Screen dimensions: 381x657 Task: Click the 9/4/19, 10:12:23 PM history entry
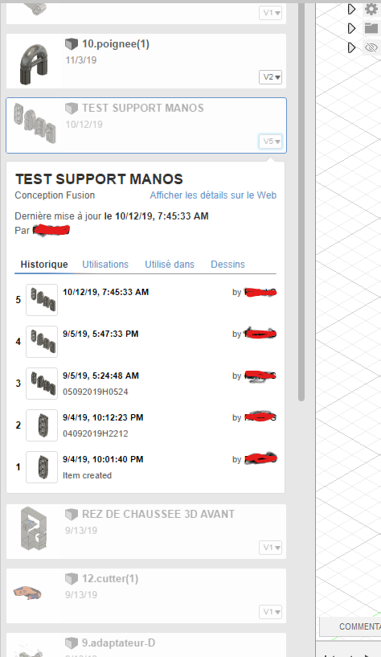pos(103,417)
